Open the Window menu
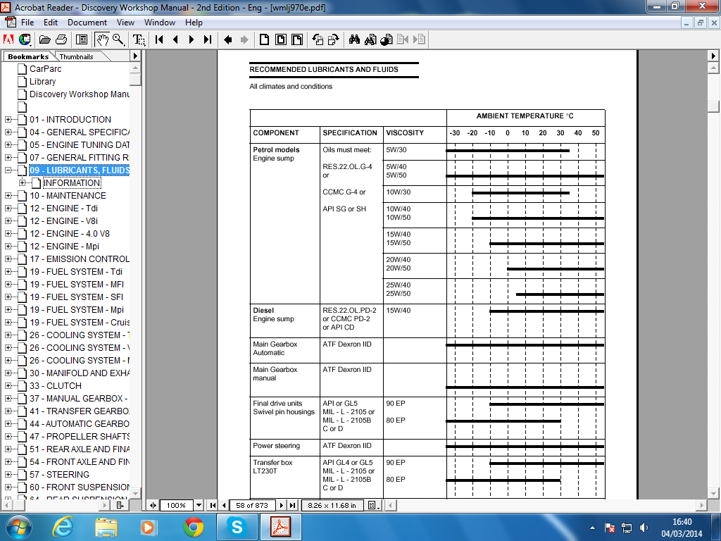Screen dimensions: 721x541 160,22
